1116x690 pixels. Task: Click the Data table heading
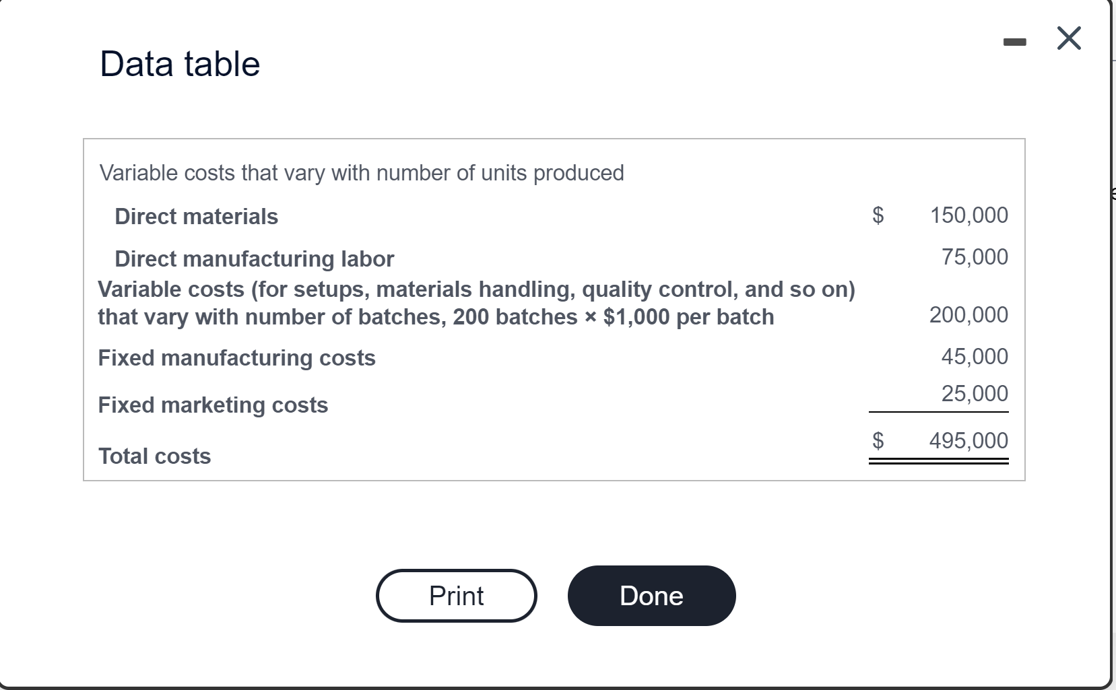click(180, 64)
